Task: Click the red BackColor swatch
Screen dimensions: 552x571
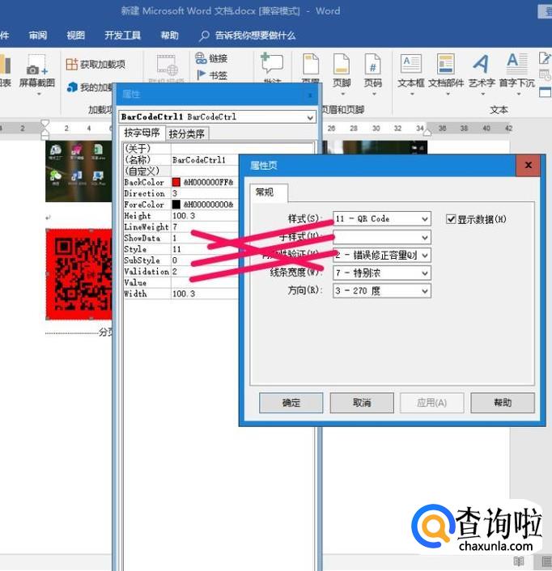Action: [176, 182]
